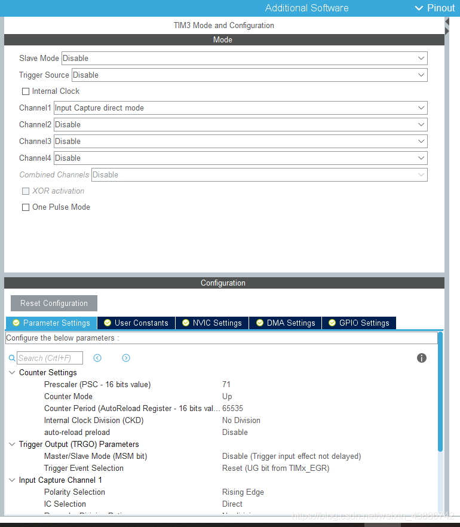The height and width of the screenshot is (527, 460).
Task: Select the Prescaler value 71
Action: [226, 385]
